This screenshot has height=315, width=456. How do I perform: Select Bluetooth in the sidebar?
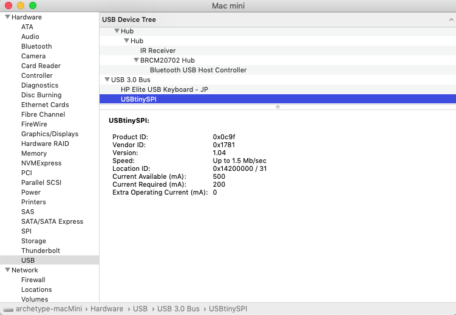coord(36,46)
